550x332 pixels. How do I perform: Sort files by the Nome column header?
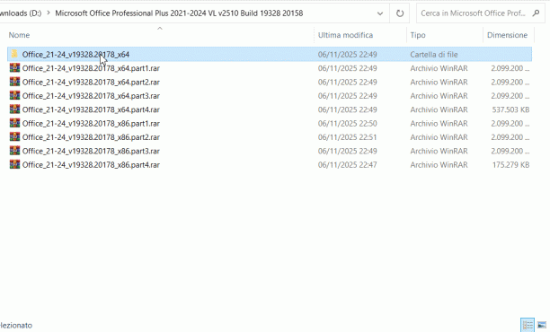coord(19,35)
